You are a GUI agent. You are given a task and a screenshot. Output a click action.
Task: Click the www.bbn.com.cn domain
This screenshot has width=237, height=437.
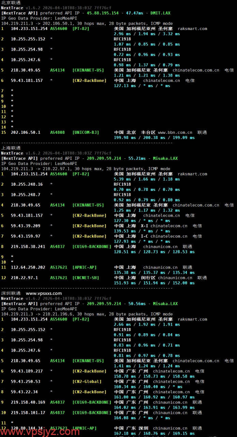pyautogui.click(x=175, y=132)
